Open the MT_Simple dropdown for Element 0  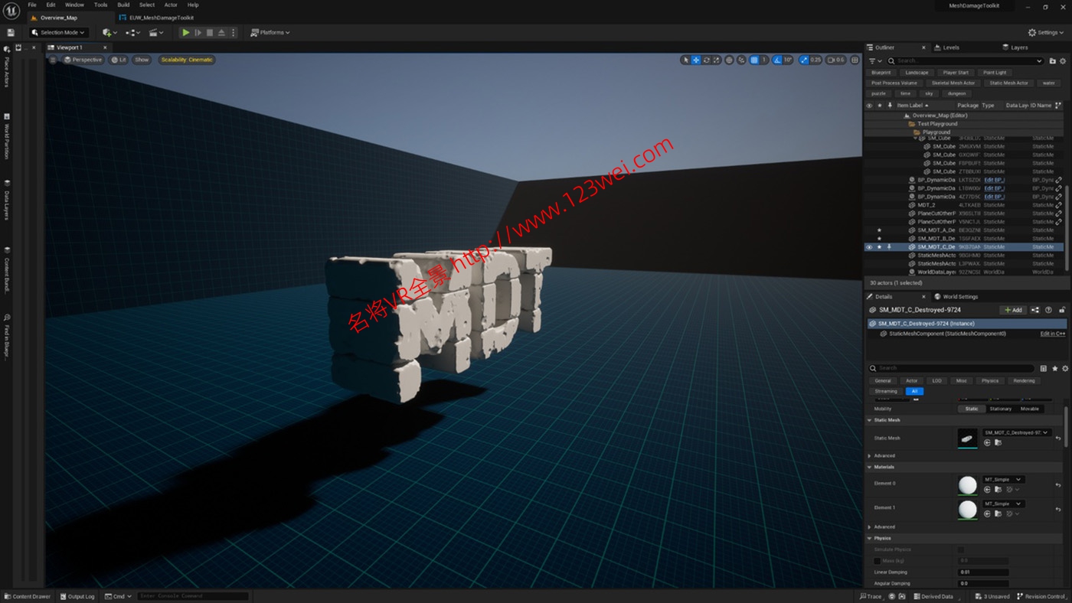pyautogui.click(x=1003, y=479)
